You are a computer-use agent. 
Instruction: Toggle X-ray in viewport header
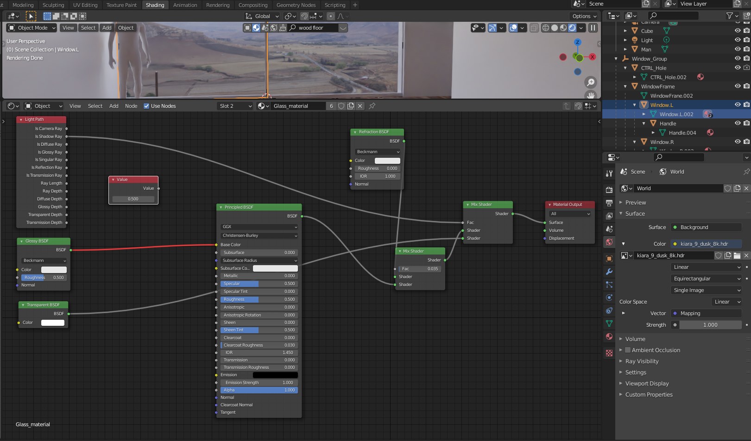click(x=534, y=28)
